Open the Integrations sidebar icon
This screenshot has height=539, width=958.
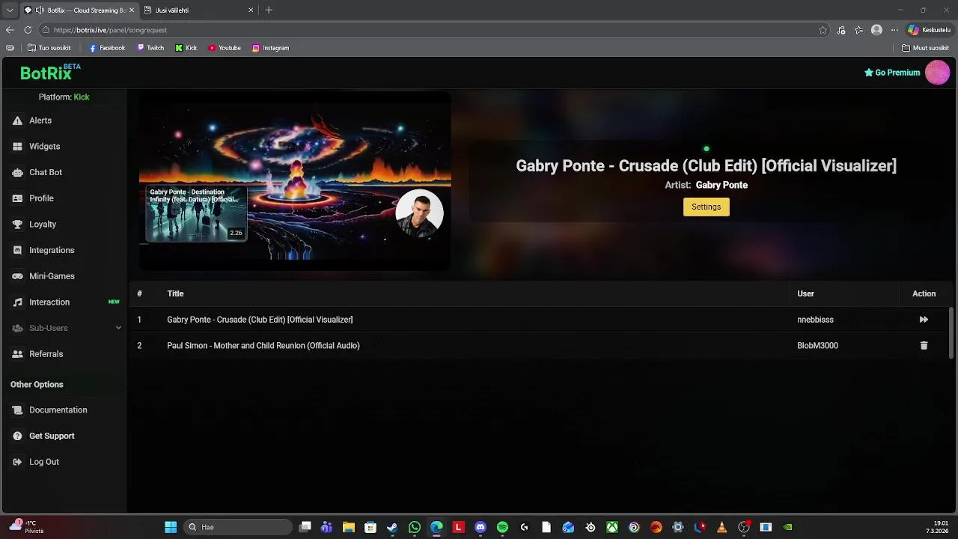coord(17,250)
